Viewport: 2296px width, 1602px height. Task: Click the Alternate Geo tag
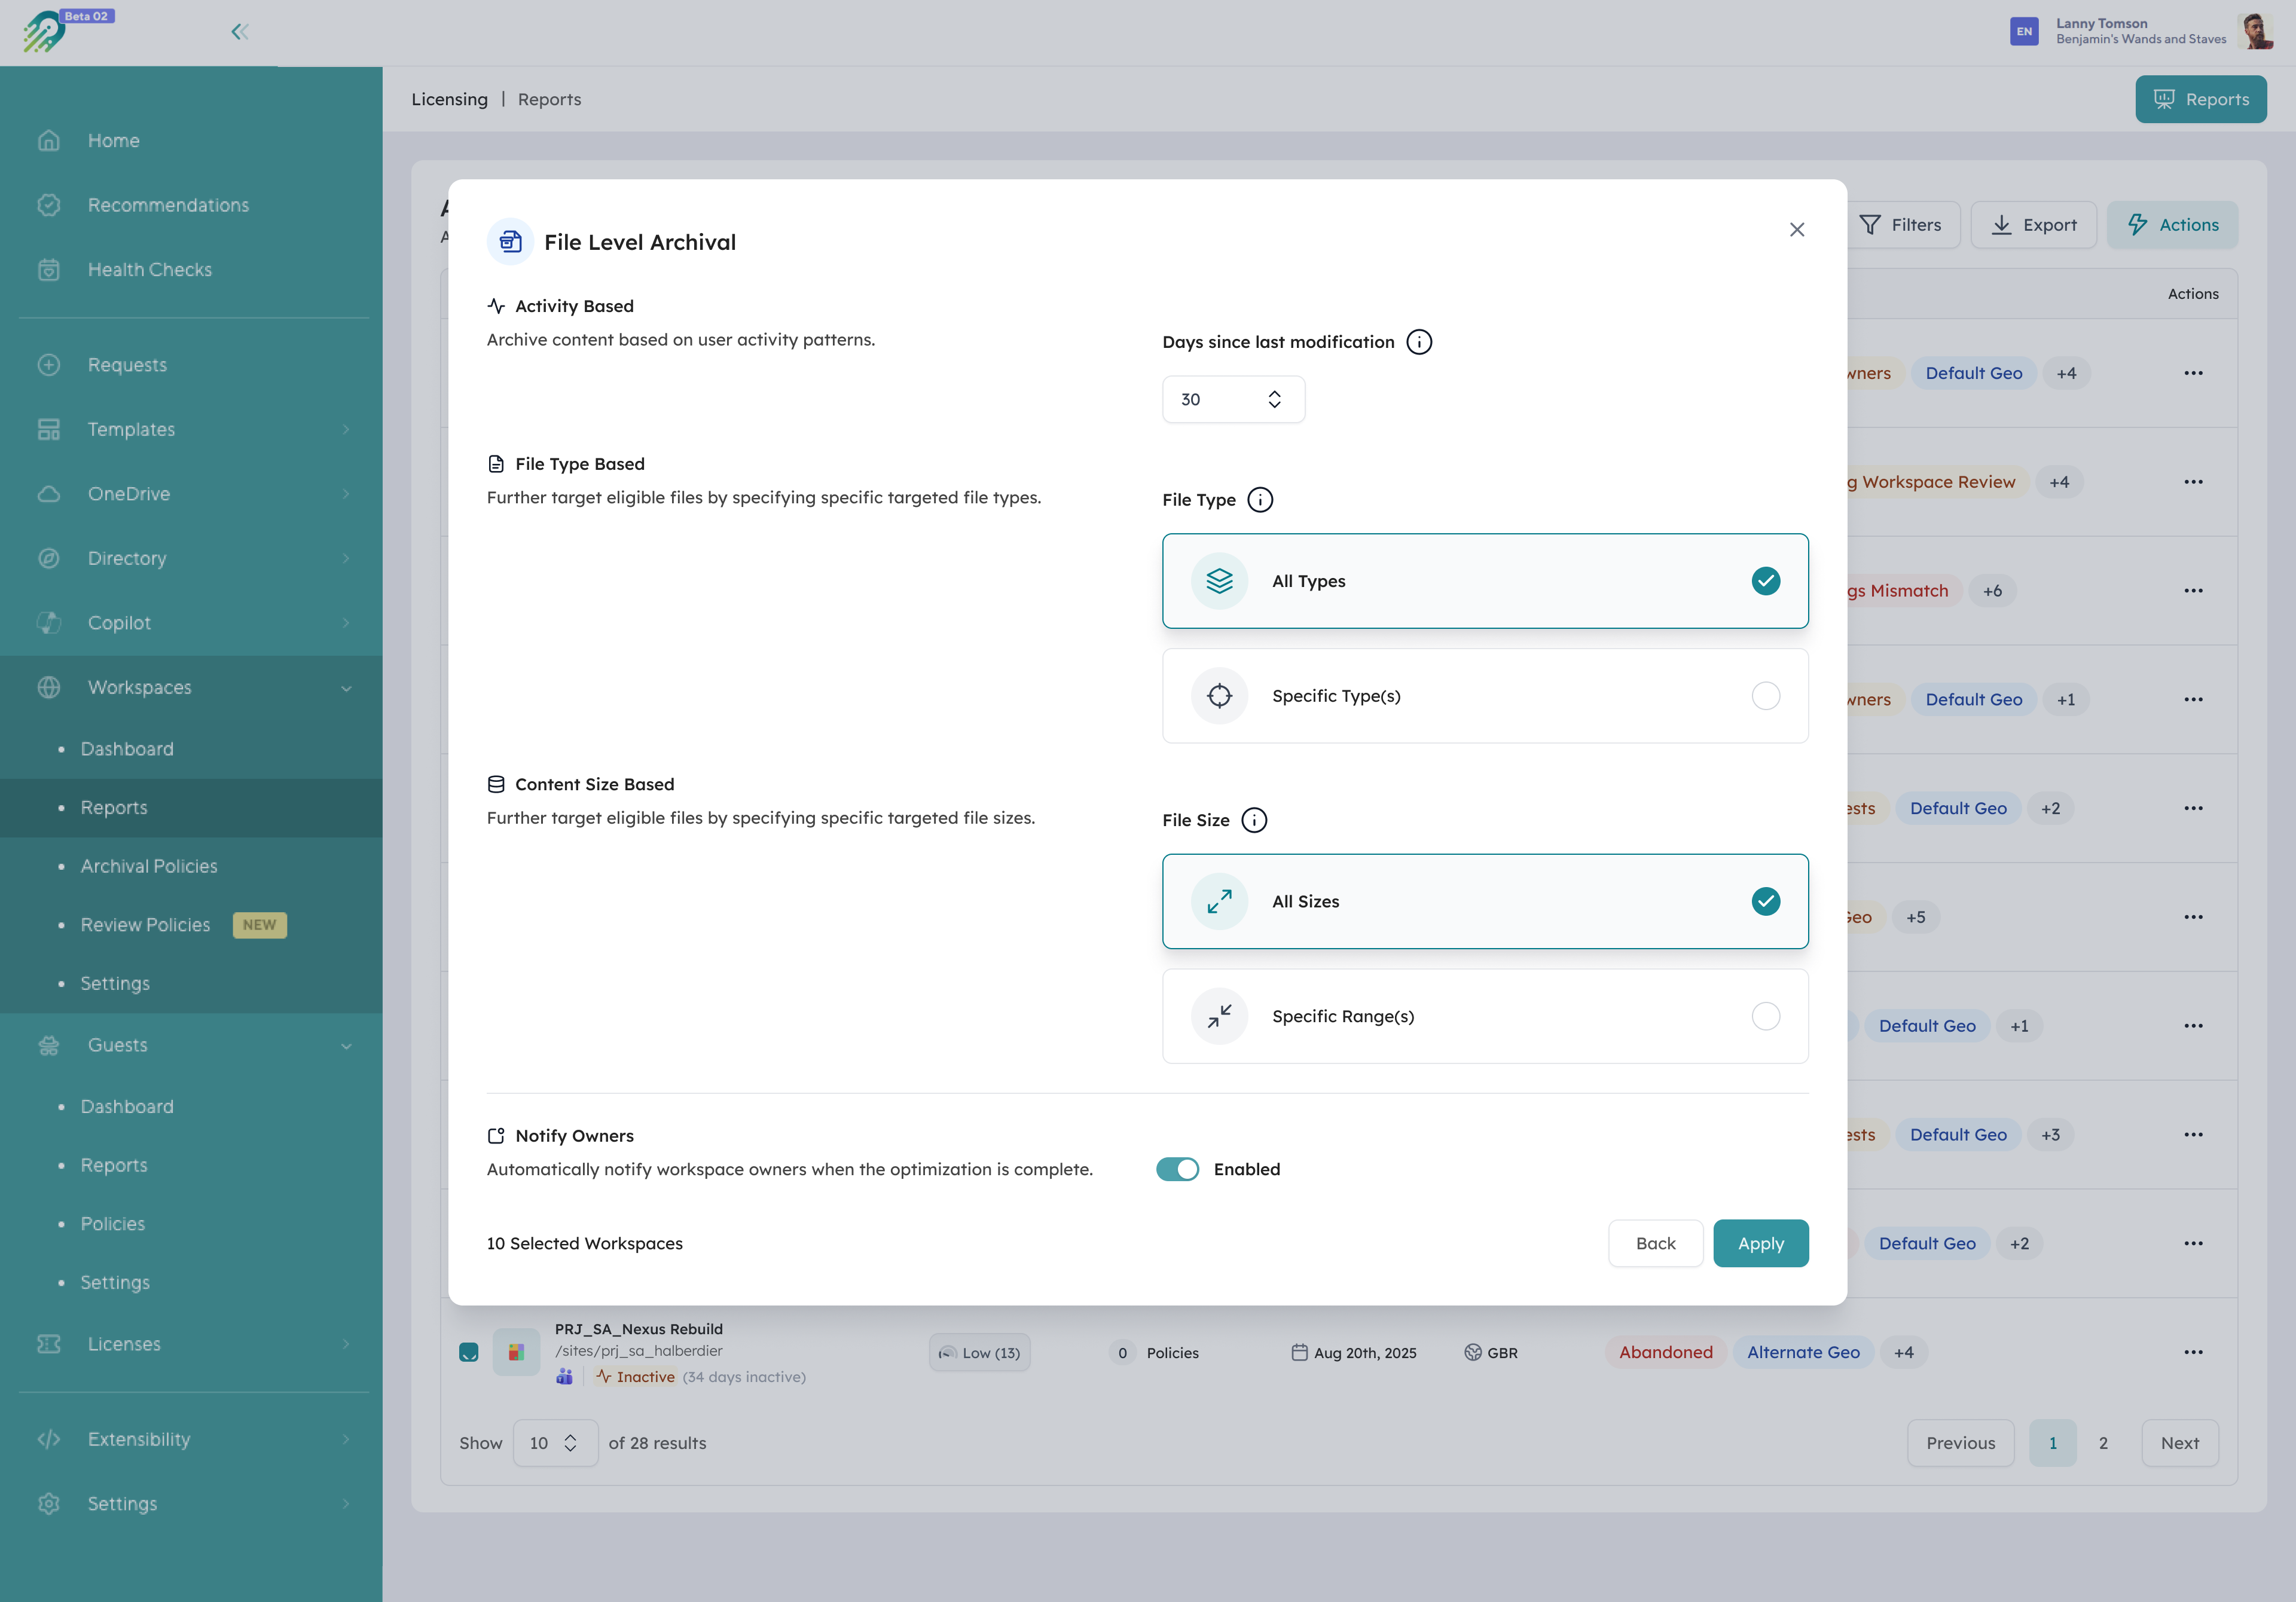(1803, 1352)
